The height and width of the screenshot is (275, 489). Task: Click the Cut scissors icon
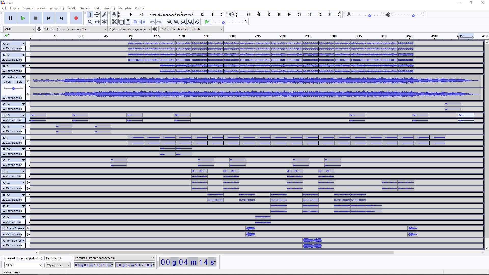pos(114,22)
